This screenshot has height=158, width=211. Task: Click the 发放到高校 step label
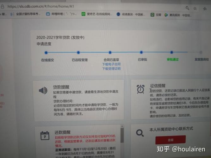tap(202, 59)
